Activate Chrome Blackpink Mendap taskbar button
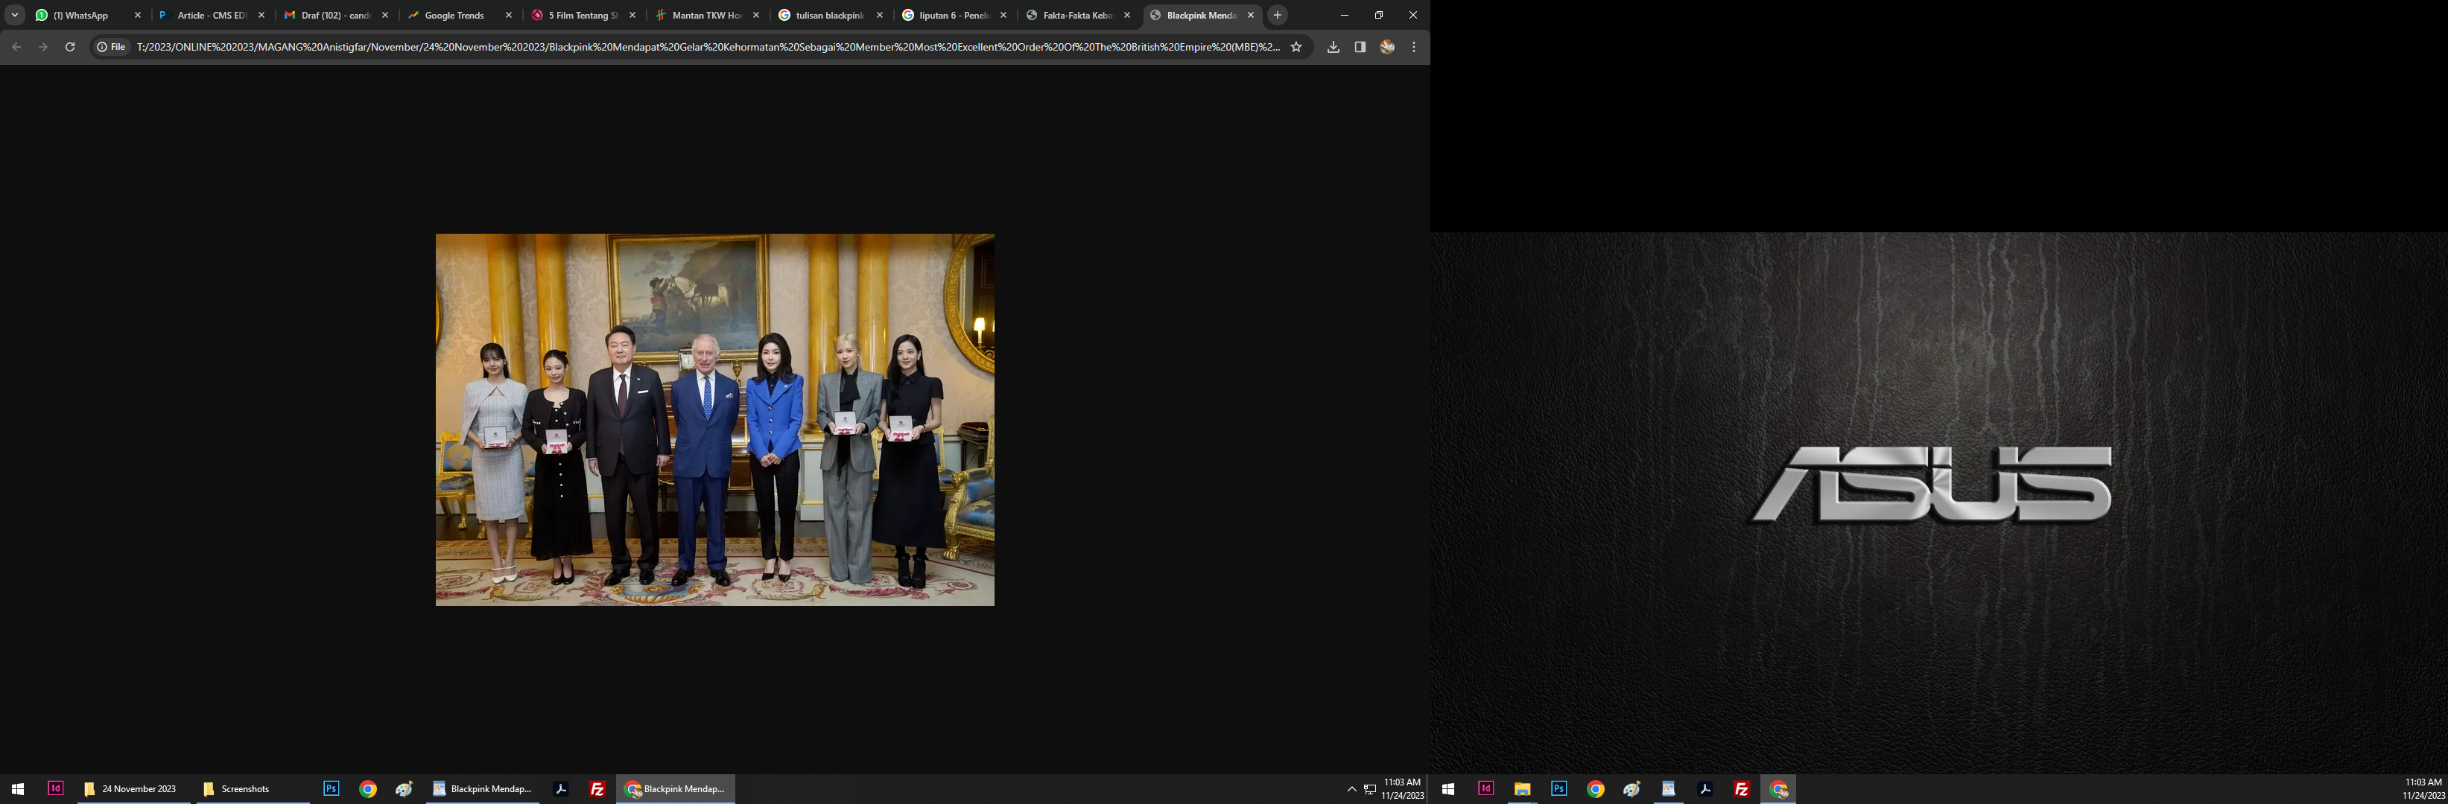 pyautogui.click(x=676, y=789)
